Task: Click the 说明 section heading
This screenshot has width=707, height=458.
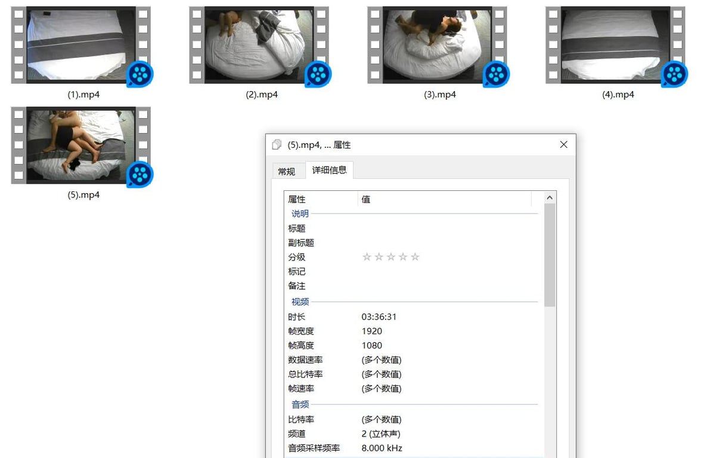Action: pos(300,213)
